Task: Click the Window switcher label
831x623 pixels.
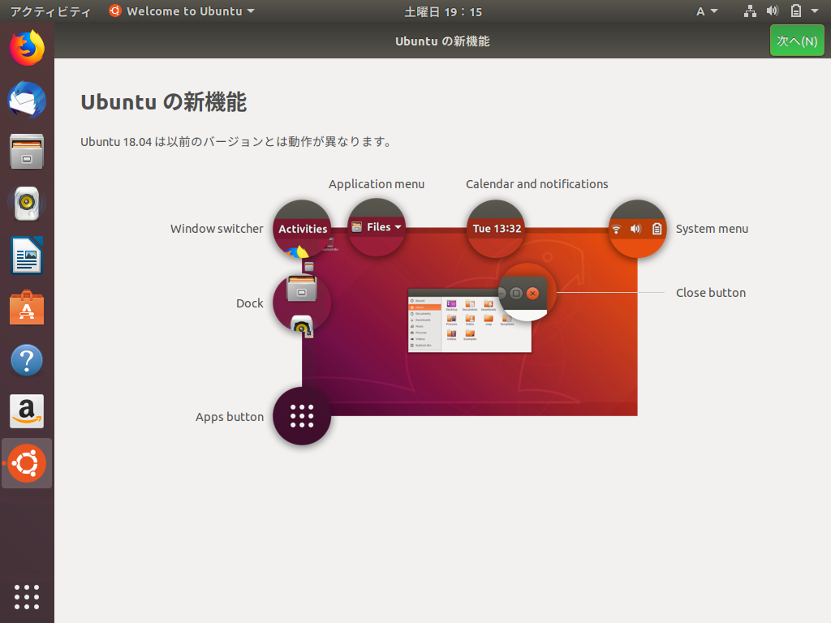Action: click(x=217, y=229)
